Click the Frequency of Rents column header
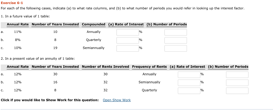 149,66
